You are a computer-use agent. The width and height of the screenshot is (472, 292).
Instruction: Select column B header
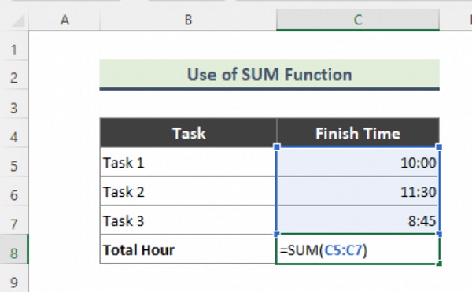(x=188, y=20)
